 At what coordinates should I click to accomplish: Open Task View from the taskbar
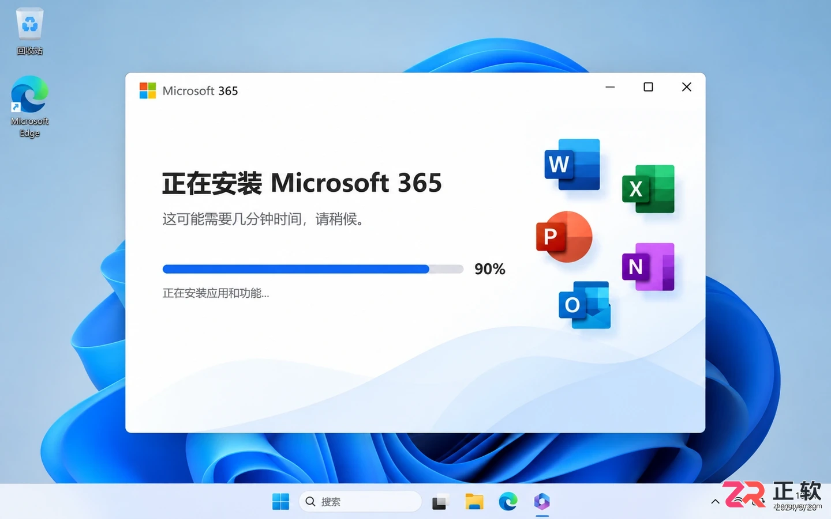(440, 502)
